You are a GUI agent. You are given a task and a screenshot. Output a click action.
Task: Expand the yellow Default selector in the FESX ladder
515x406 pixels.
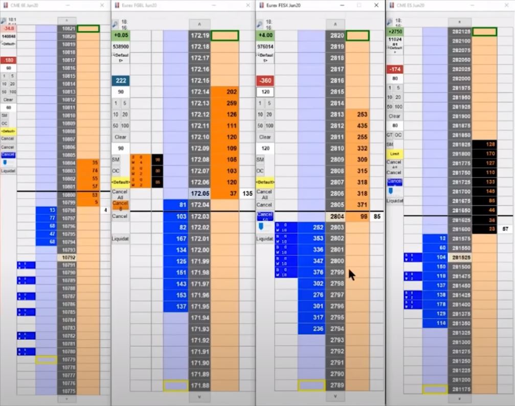click(x=264, y=182)
